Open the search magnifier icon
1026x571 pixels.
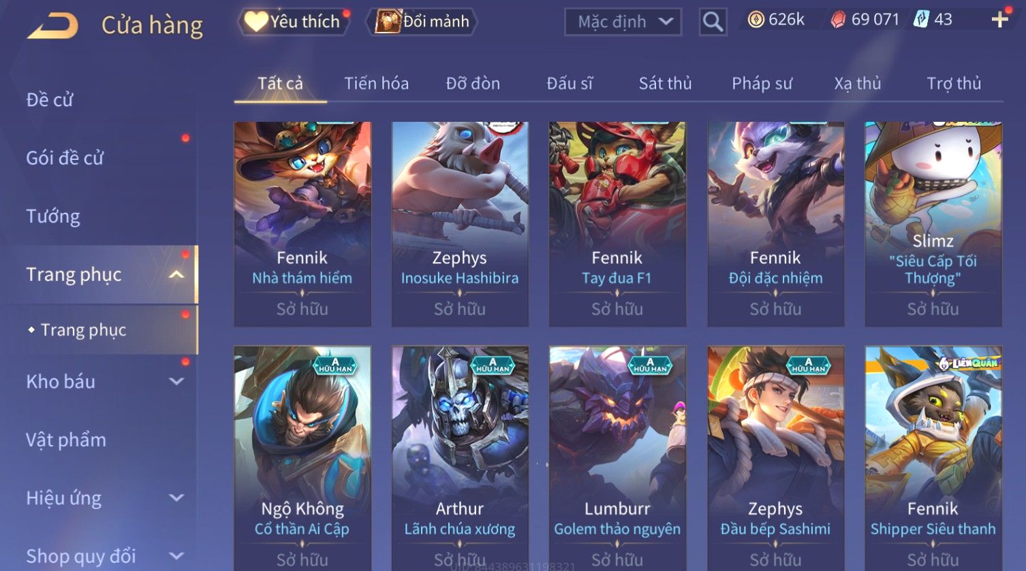713,22
